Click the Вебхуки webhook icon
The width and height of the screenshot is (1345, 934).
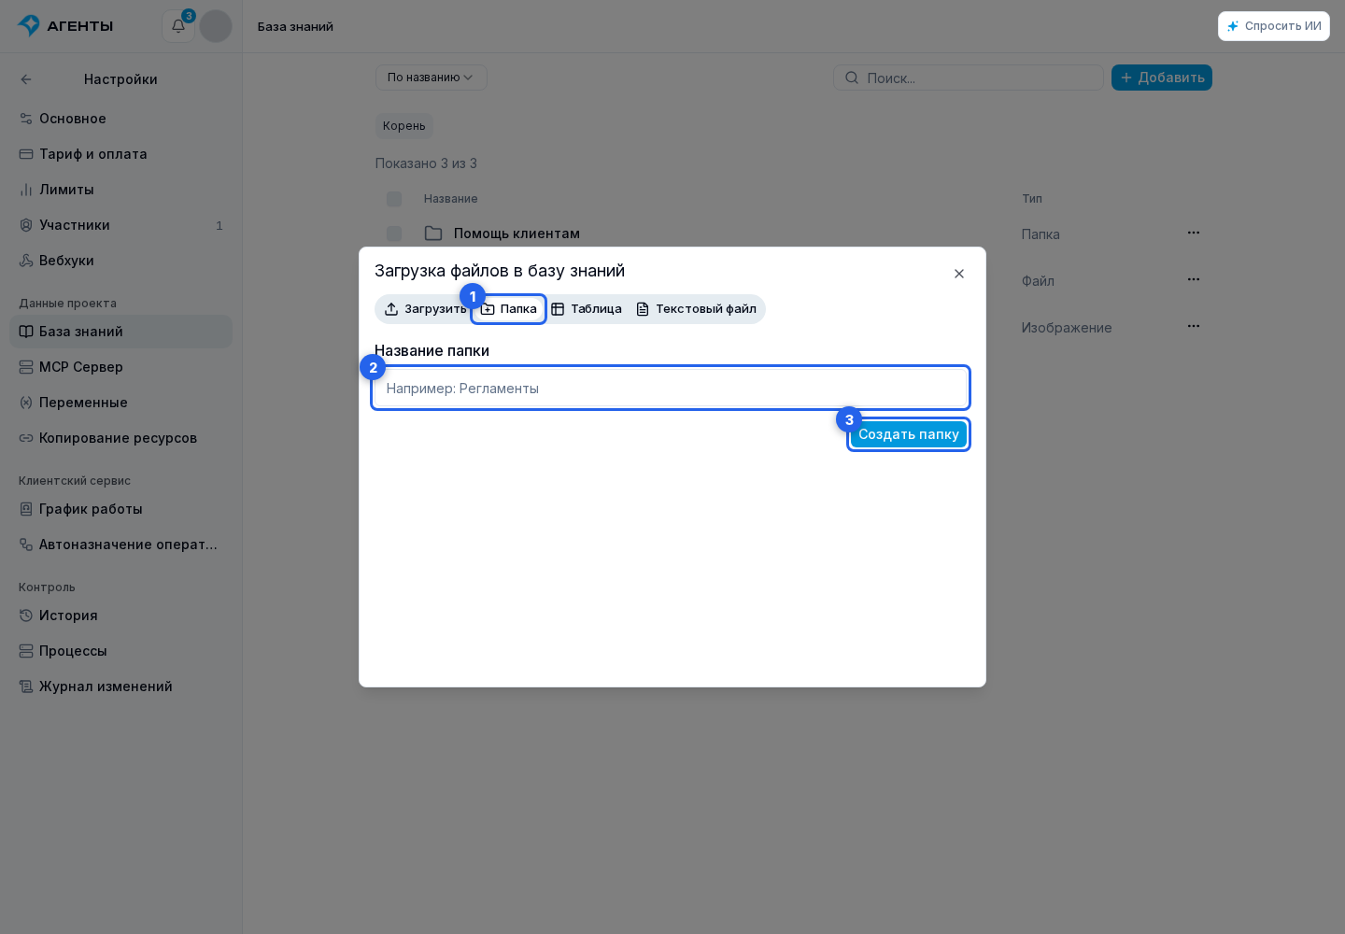coord(26,261)
